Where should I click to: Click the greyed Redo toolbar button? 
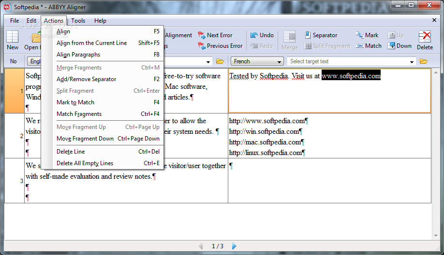pos(262,46)
